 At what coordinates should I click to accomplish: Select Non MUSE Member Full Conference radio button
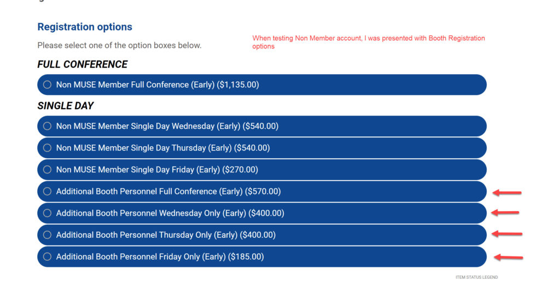(47, 85)
